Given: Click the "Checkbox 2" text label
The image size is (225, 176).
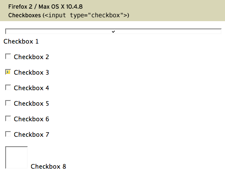Looking at the screenshot, I should tap(32, 57).
